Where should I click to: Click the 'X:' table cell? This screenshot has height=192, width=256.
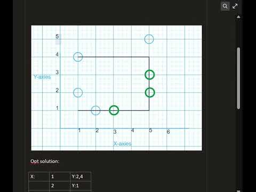39,177
